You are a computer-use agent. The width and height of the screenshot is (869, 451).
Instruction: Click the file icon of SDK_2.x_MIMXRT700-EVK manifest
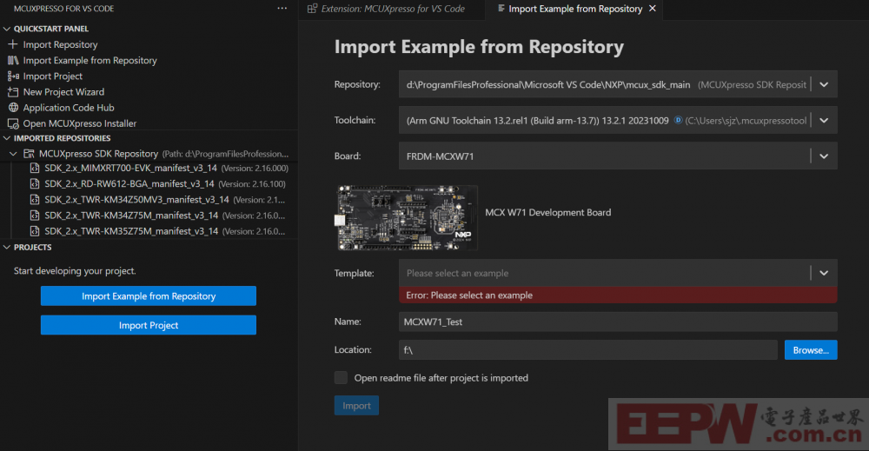[x=35, y=168]
